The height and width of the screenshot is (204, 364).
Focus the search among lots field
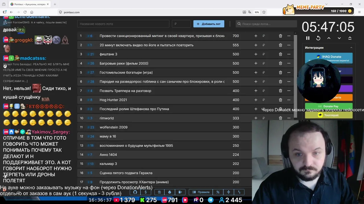pos(266,24)
